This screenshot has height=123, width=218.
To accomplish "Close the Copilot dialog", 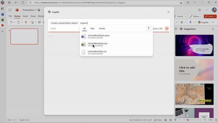I will (168, 12).
